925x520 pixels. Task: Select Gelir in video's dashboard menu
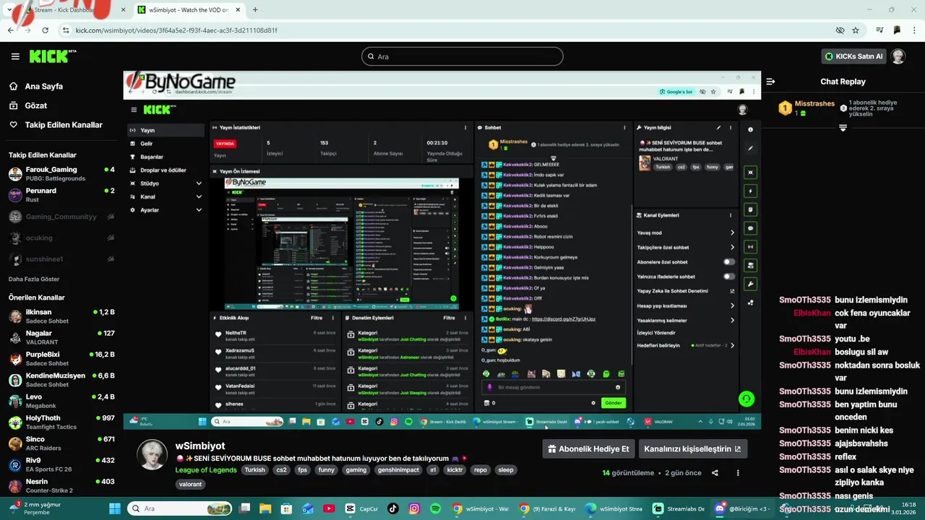(165, 144)
